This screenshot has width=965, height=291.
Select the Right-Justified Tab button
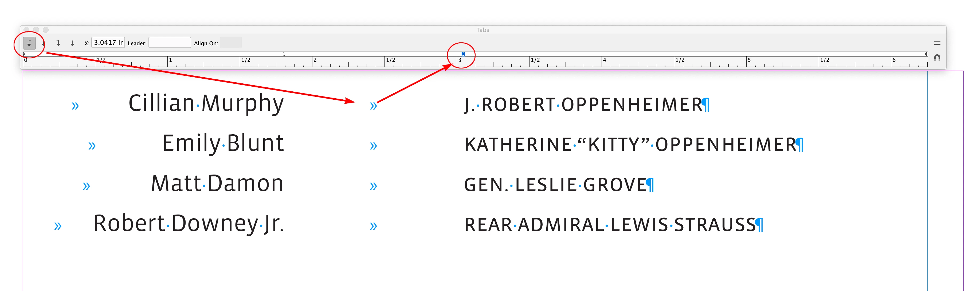(x=58, y=43)
